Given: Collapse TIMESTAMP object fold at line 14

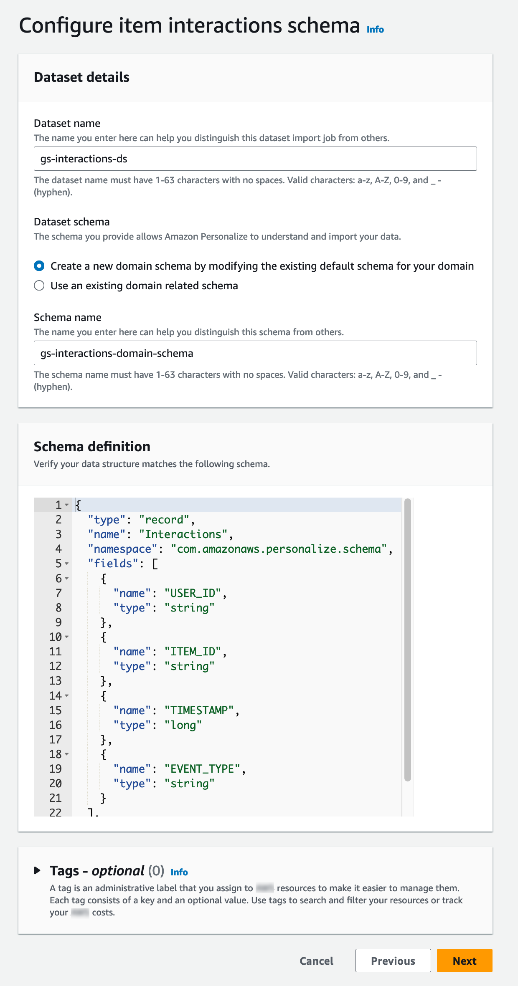Looking at the screenshot, I should click(x=67, y=696).
